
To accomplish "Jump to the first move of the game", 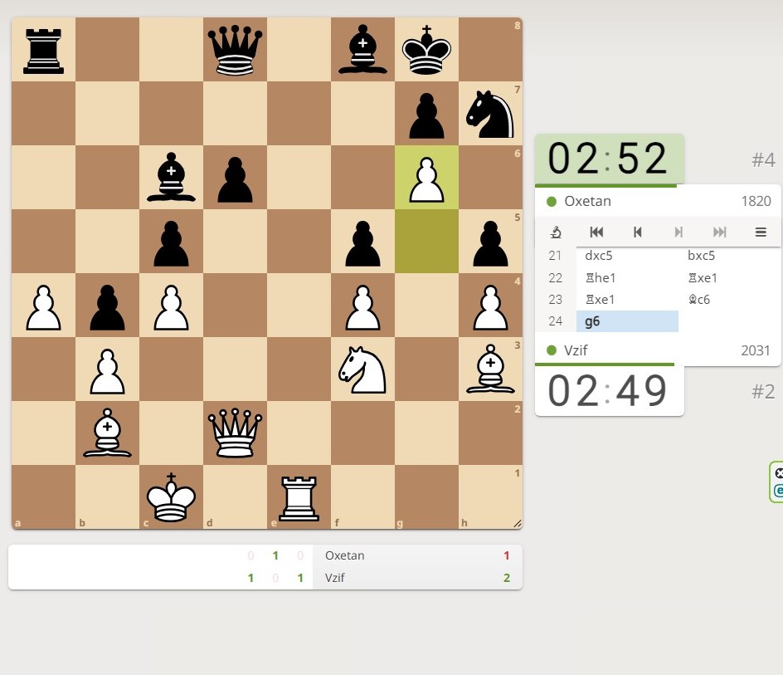I will pos(596,232).
